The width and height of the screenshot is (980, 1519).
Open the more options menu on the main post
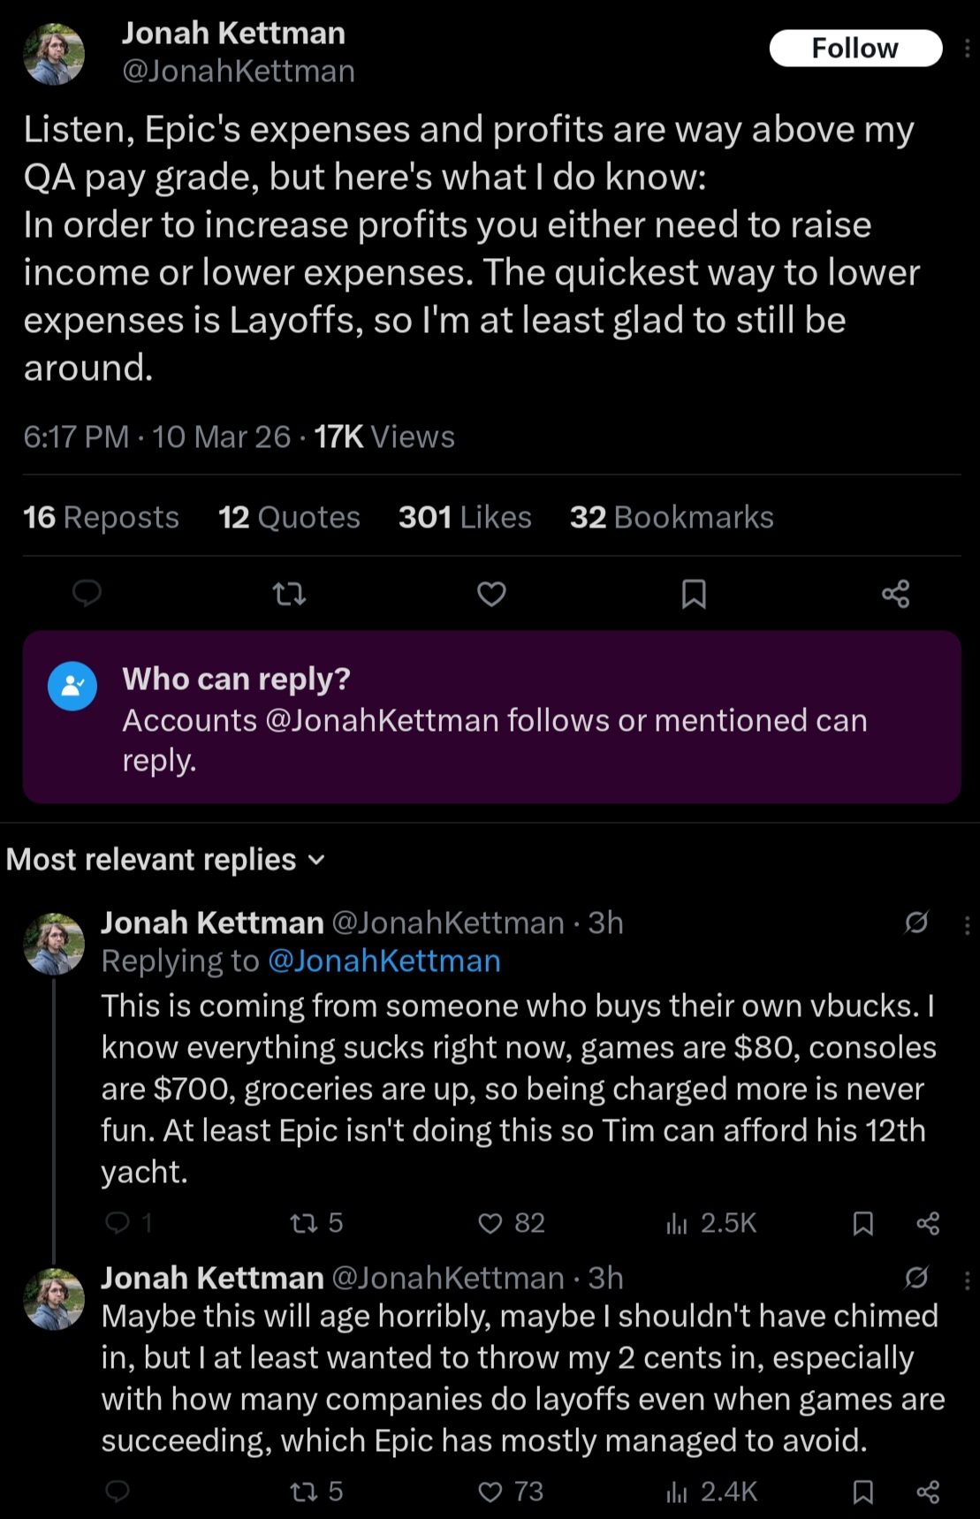[x=967, y=48]
